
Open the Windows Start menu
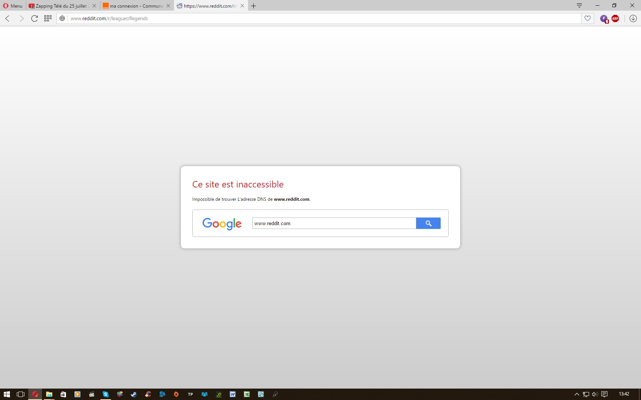[7, 394]
